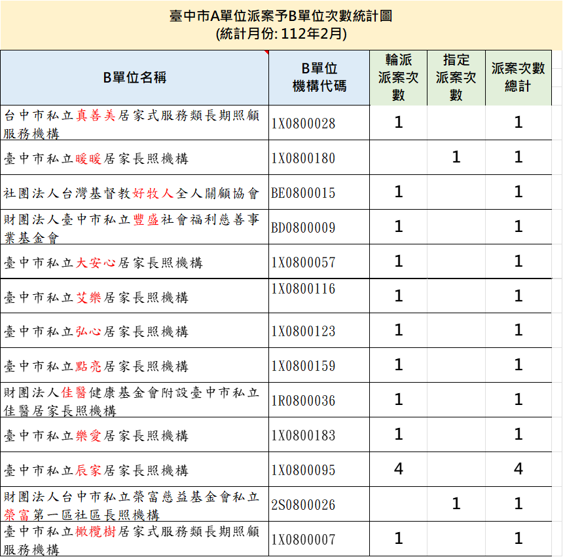Click 指定派案次數 value in 暖暖 row
The height and width of the screenshot is (557, 563).
click(456, 157)
